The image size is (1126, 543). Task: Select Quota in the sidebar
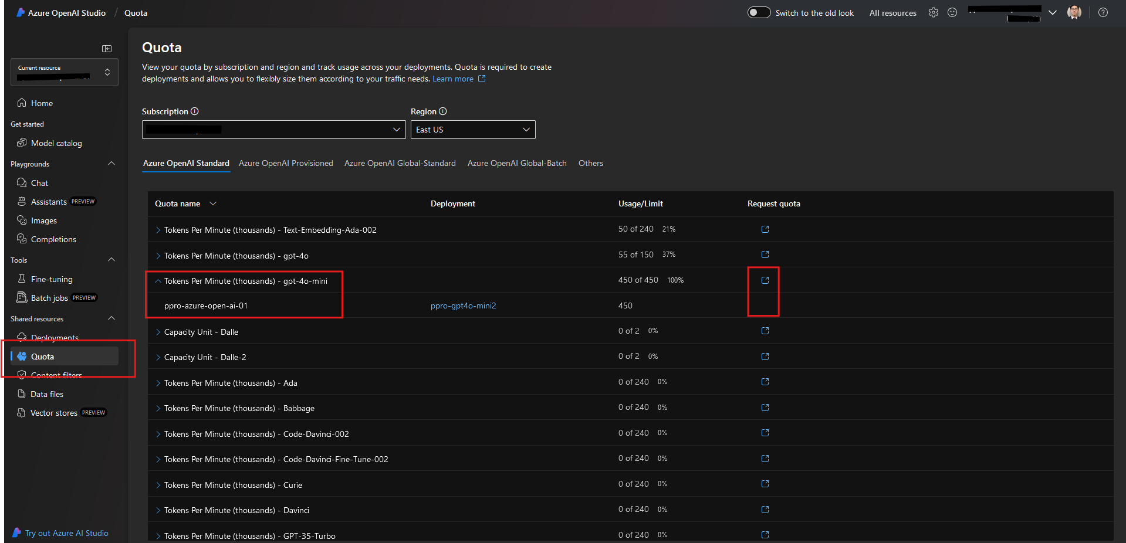coord(65,356)
